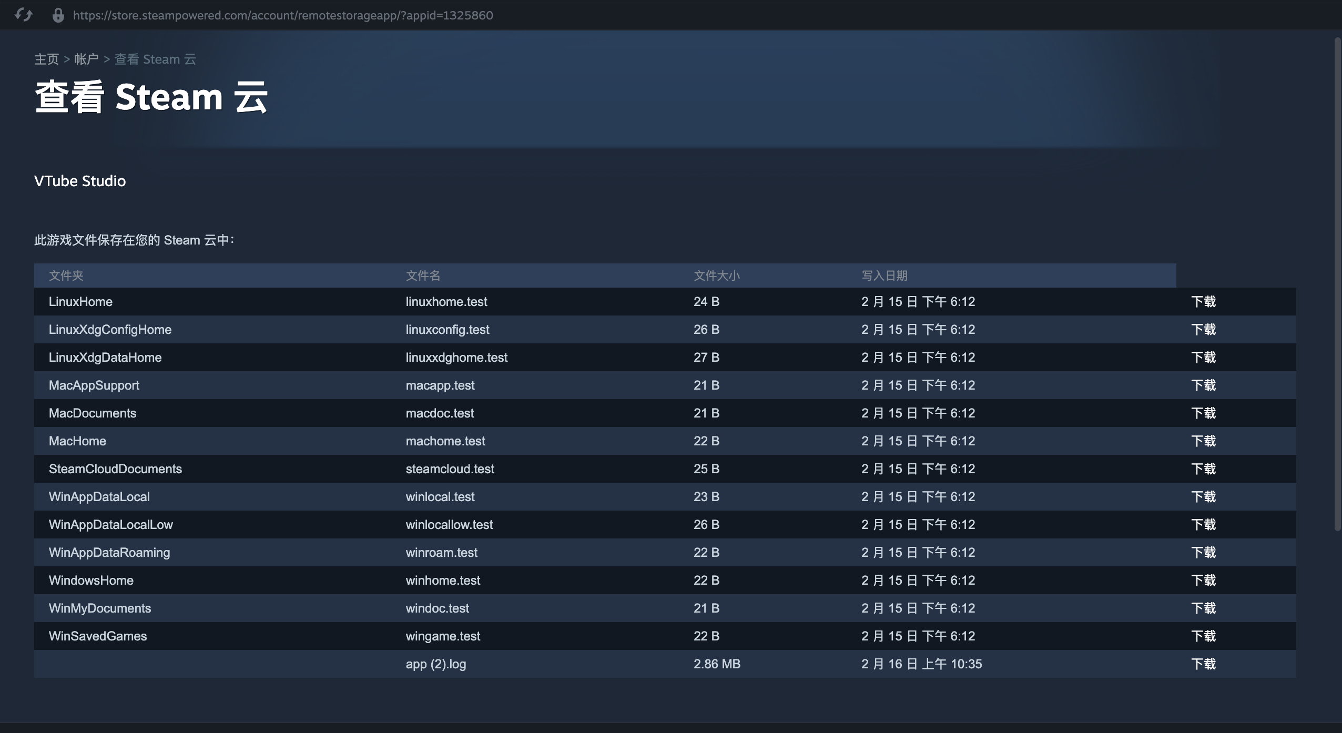Download the steamcloud.test file
The width and height of the screenshot is (1342, 733).
[x=1203, y=469]
